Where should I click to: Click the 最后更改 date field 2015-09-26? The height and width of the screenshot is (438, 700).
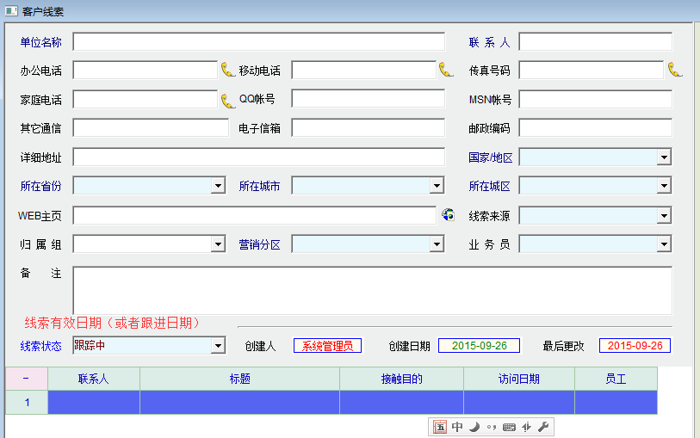(635, 346)
